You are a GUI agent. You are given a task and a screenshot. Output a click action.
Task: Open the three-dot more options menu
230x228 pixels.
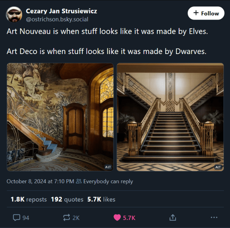(214, 217)
